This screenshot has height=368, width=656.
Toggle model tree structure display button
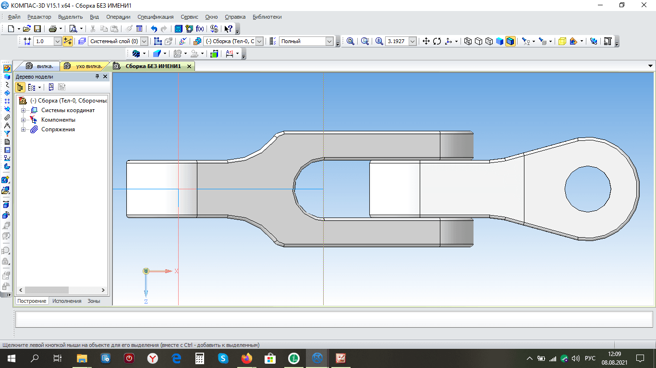(20, 87)
